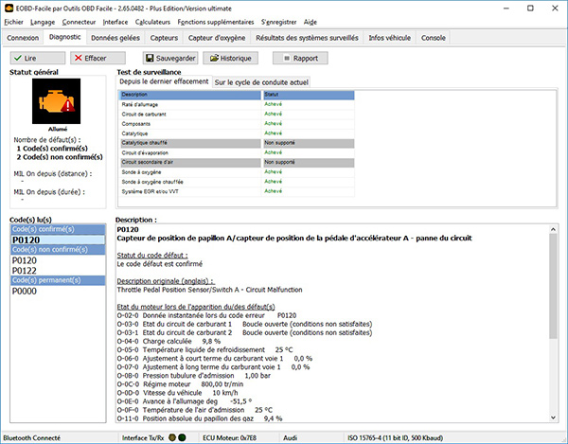
Task: Click the Description column header
Action: 190,95
